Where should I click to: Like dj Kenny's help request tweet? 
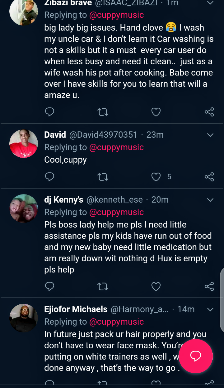(156, 286)
